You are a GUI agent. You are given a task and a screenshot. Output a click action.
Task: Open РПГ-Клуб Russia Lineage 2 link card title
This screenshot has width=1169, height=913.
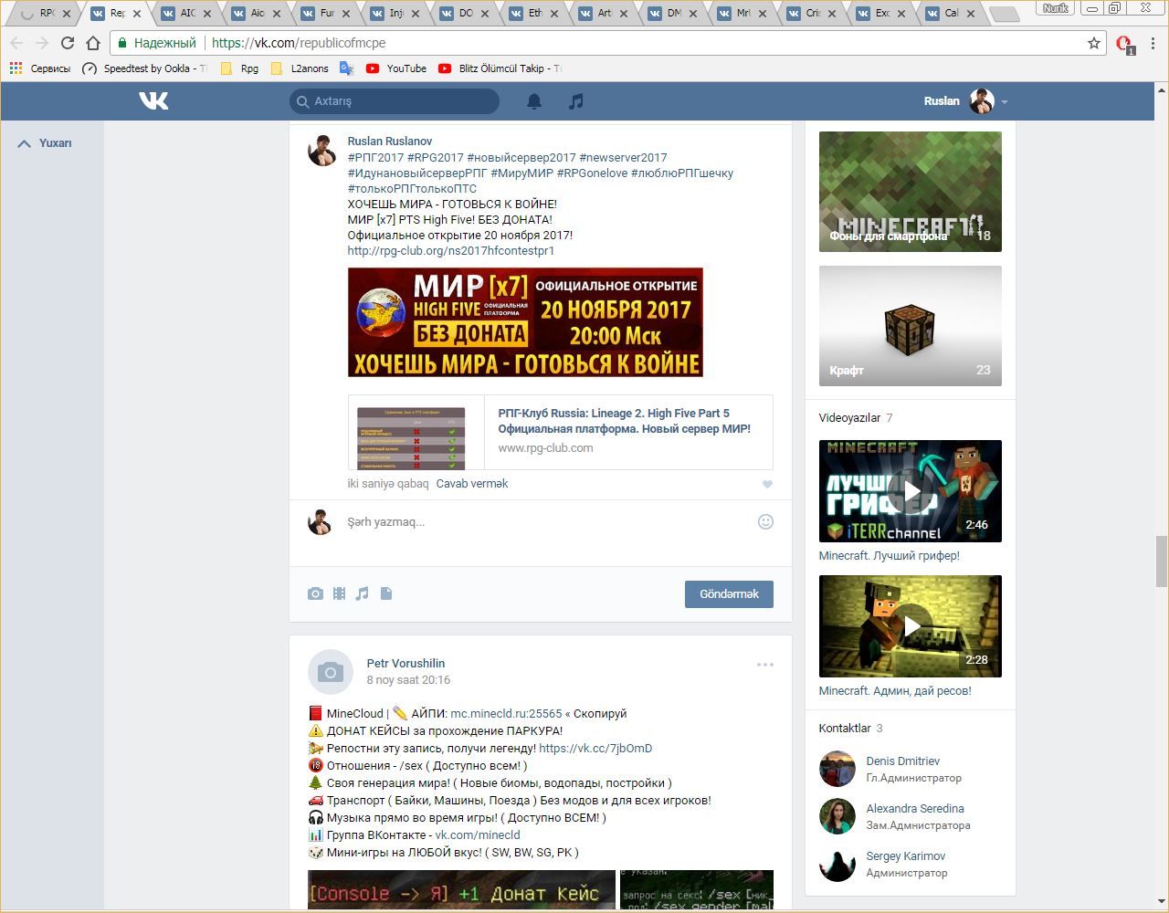(625, 421)
